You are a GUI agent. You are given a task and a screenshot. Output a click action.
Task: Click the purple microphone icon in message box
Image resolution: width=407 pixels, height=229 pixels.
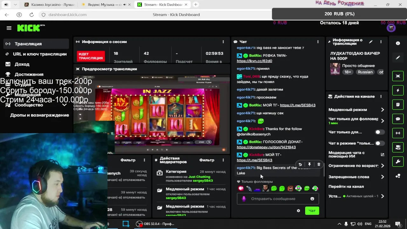pyautogui.click(x=244, y=199)
